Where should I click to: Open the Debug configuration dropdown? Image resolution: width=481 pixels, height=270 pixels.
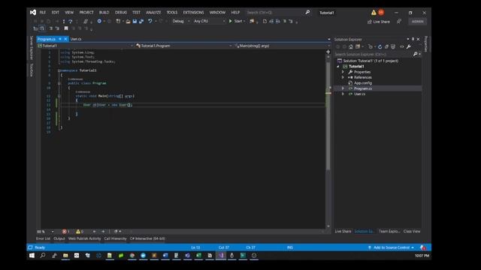click(x=181, y=21)
